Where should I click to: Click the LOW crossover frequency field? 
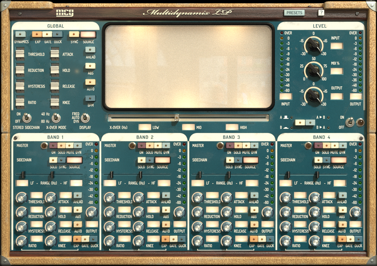(x=145, y=127)
